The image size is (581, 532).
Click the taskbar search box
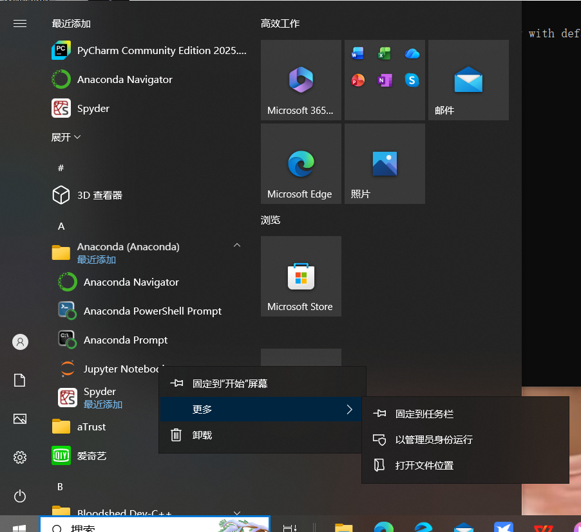click(155, 524)
